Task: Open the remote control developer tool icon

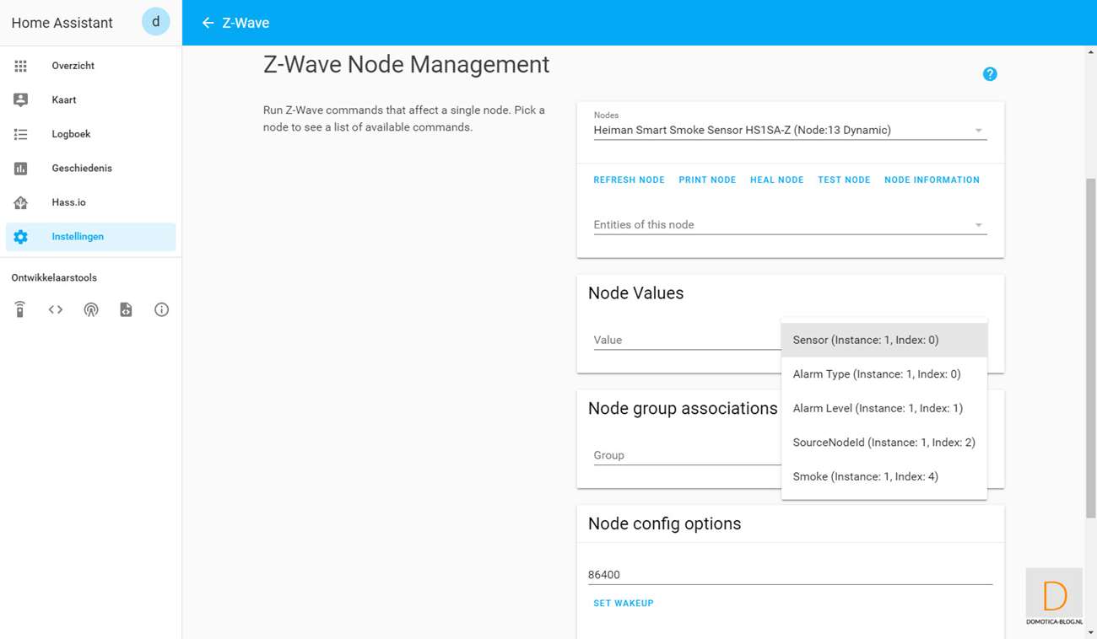Action: pos(20,309)
